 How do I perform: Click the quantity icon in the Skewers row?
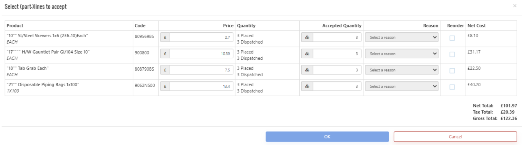pyautogui.click(x=307, y=38)
